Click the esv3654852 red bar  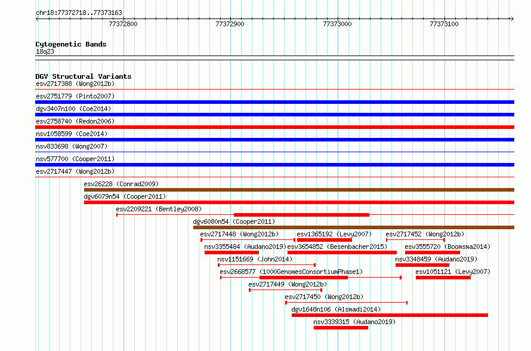(342, 253)
